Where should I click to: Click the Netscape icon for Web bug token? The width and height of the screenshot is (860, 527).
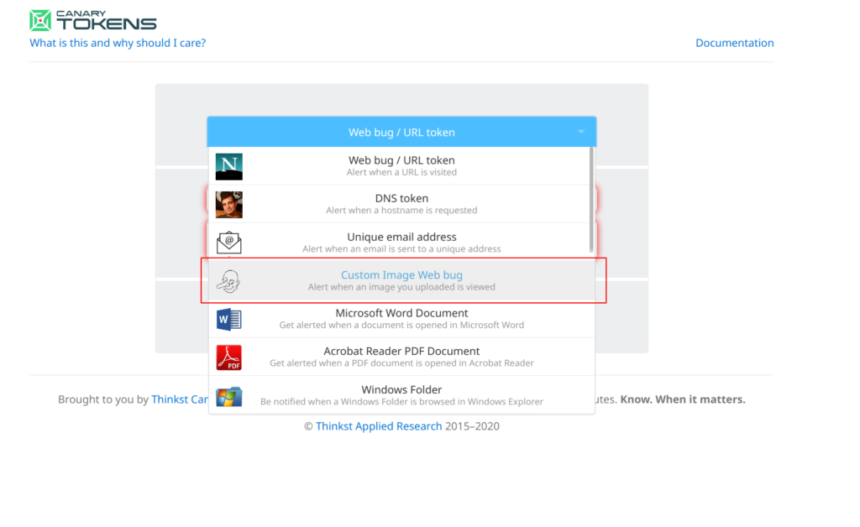click(x=228, y=166)
